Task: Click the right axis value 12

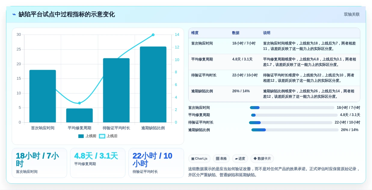Action: pyautogui.click(x=177, y=47)
